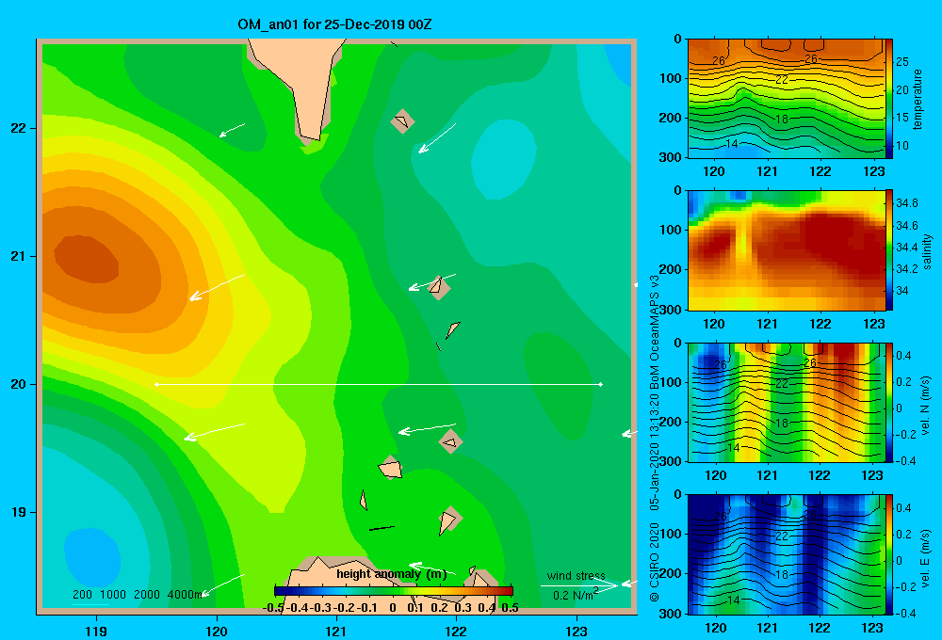Click the height anomaly color bar
This screenshot has width=942, height=640.
point(393,591)
